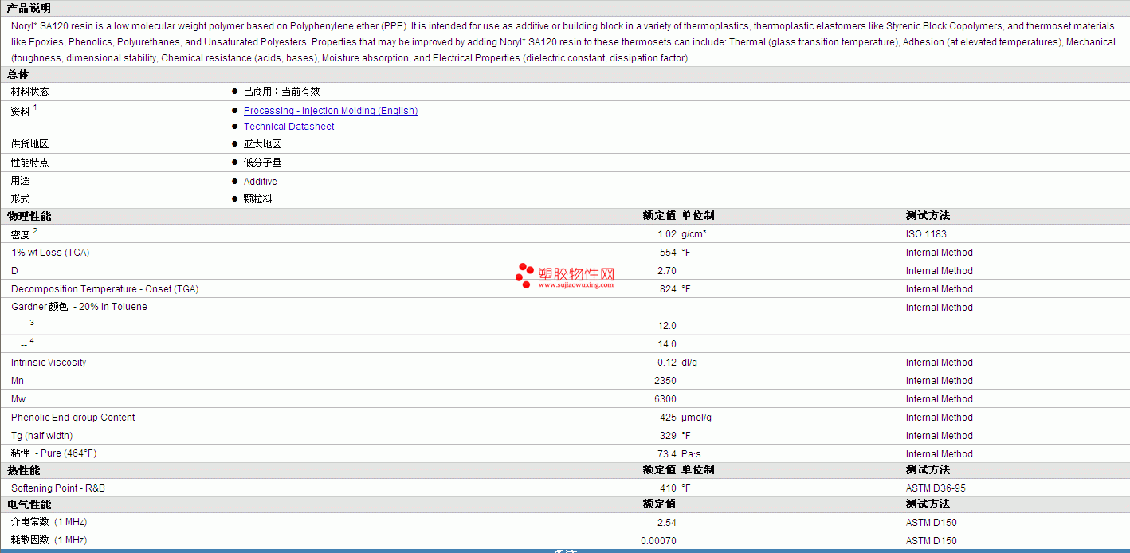This screenshot has height=553, width=1130.
Task: Select Decomposition Temperature - Onset (TGA) label
Action: click(104, 289)
